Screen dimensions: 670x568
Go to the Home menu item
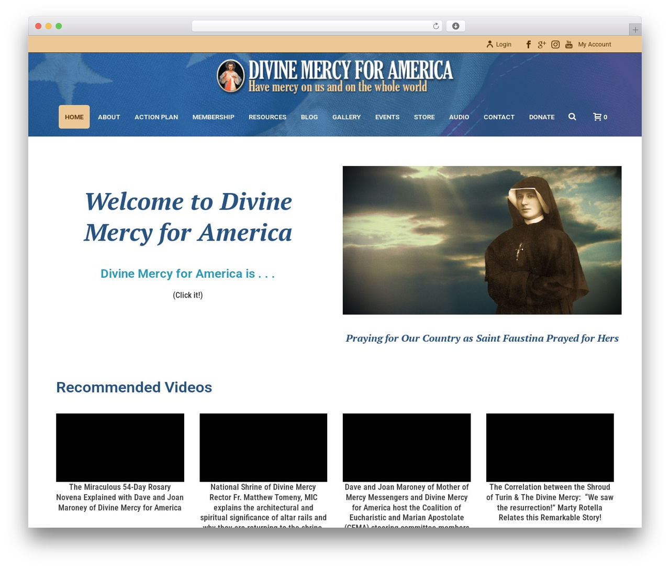pyautogui.click(x=74, y=117)
